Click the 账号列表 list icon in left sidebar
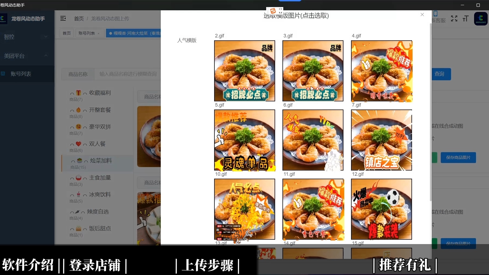489x275 pixels. pos(3,73)
